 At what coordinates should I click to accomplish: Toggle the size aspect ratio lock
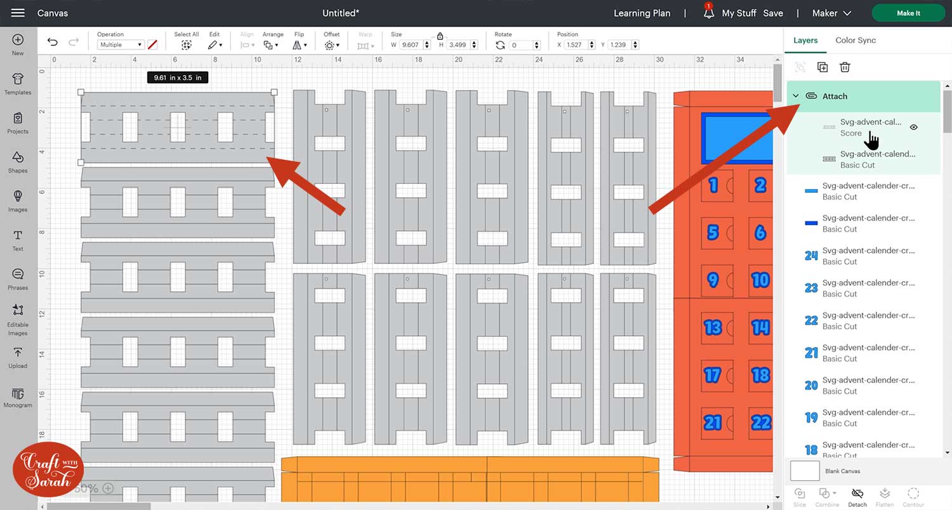pos(440,36)
